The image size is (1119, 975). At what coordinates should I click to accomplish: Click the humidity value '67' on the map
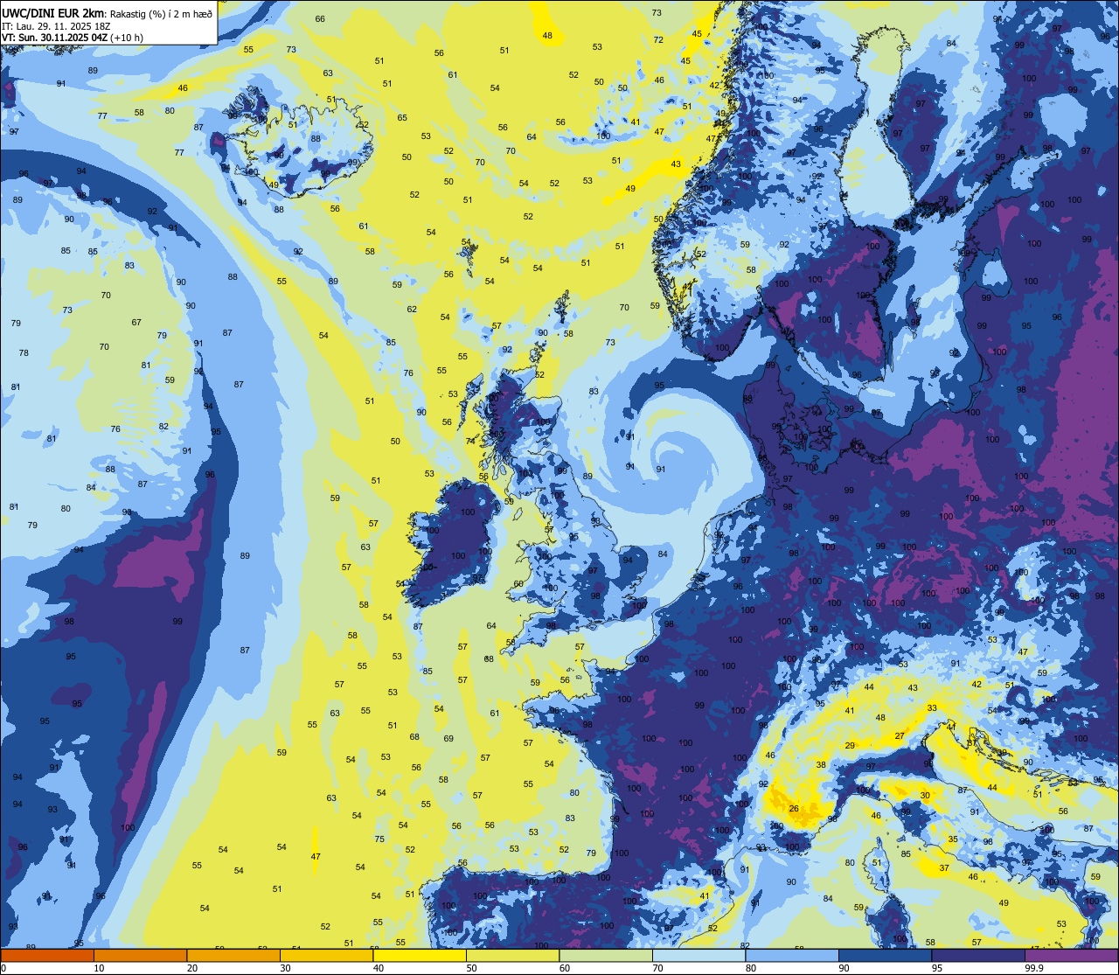pyautogui.click(x=136, y=323)
